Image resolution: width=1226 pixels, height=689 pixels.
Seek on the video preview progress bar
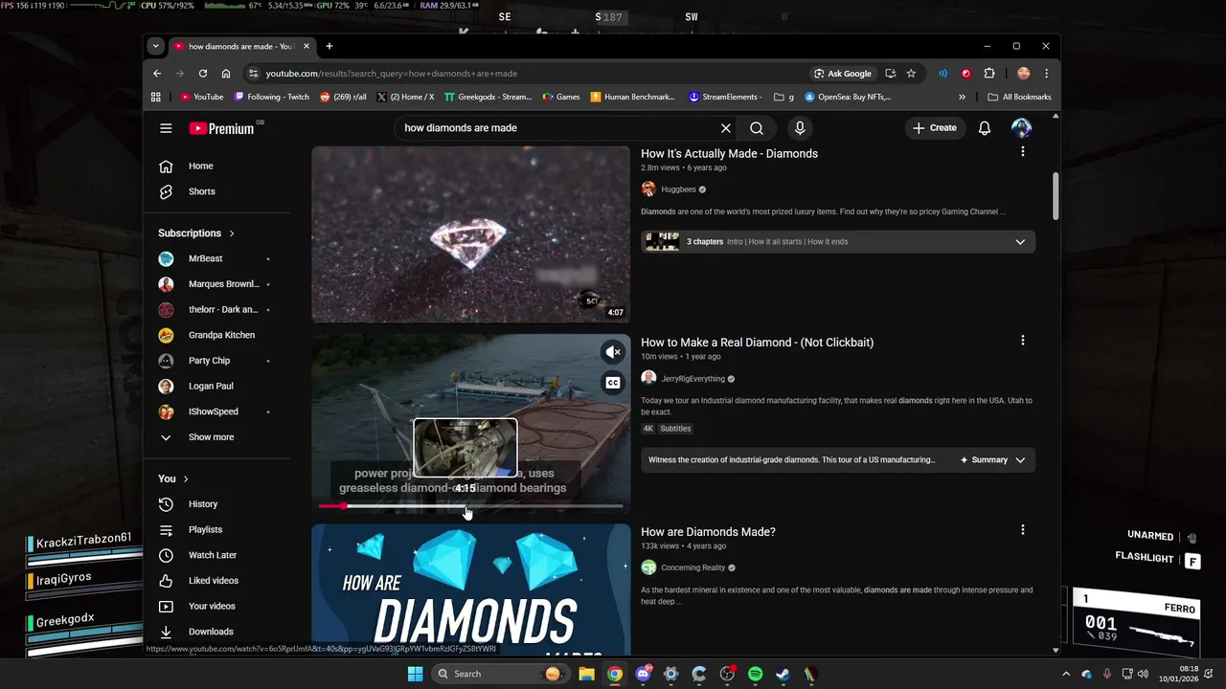470,506
